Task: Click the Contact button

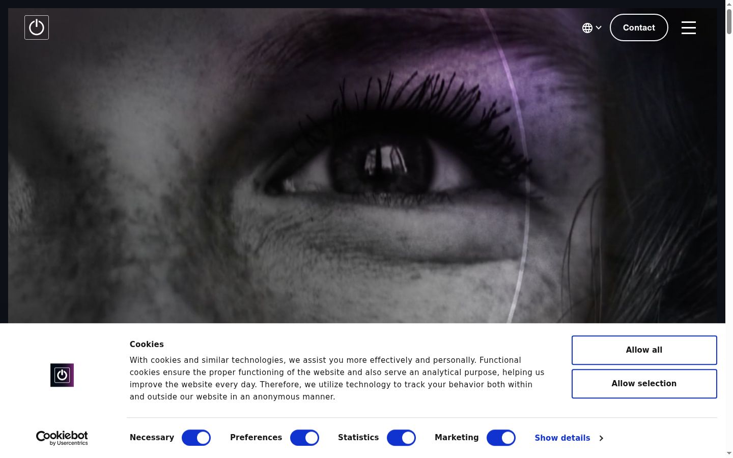Action: pos(639,27)
